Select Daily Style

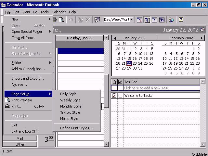click(77, 94)
